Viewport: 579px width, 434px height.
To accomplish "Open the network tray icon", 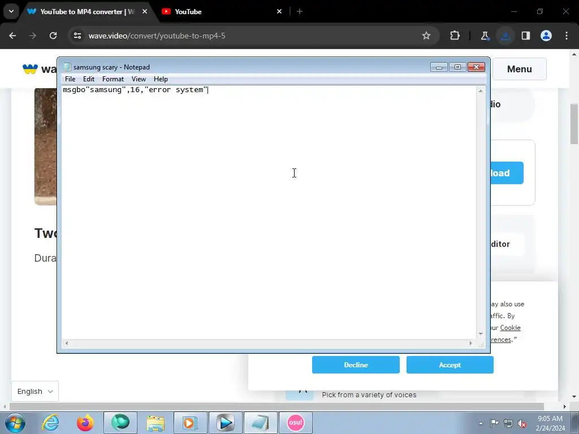I will coord(508,423).
